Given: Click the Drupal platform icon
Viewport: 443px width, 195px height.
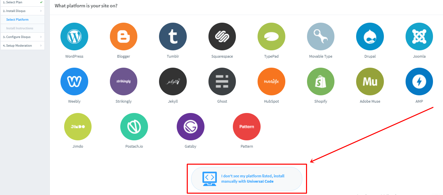Looking at the screenshot, I should pos(370,37).
